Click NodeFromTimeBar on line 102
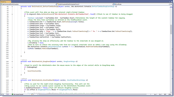174x97 pixels. click(x=92, y=47)
